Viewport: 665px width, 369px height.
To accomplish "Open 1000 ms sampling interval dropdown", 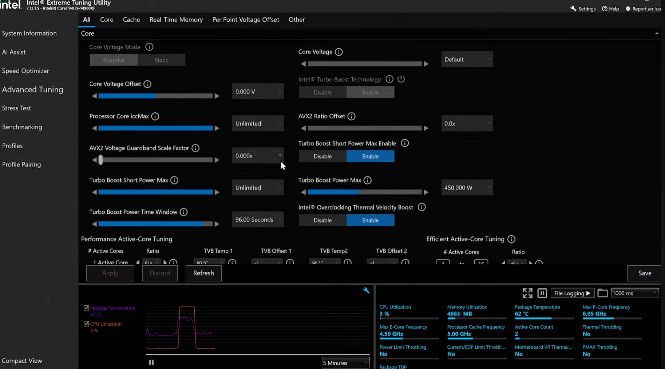I will [635, 293].
